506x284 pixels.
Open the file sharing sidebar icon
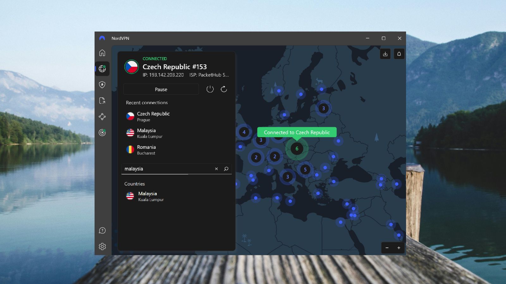coord(102,101)
